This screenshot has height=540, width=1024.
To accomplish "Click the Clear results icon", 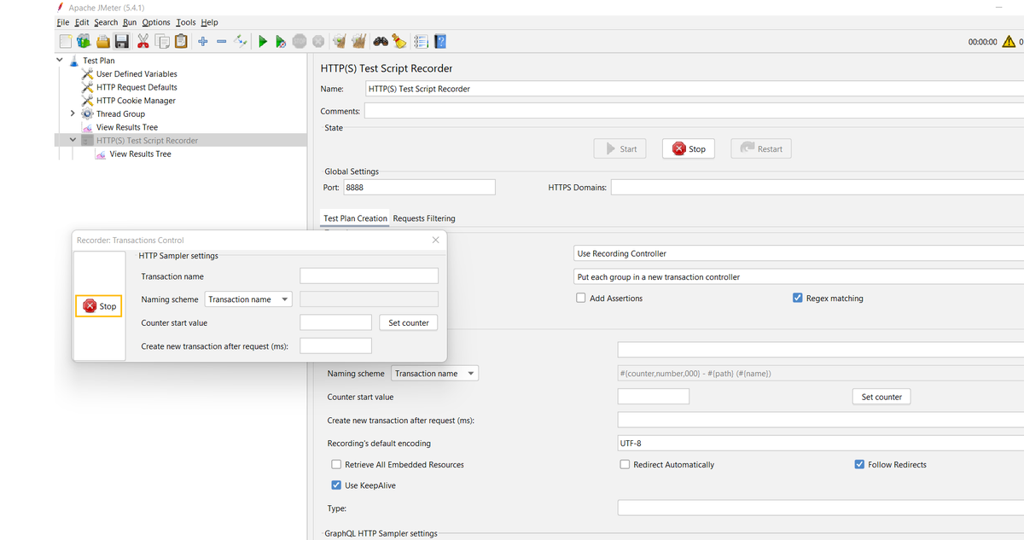I will click(340, 41).
